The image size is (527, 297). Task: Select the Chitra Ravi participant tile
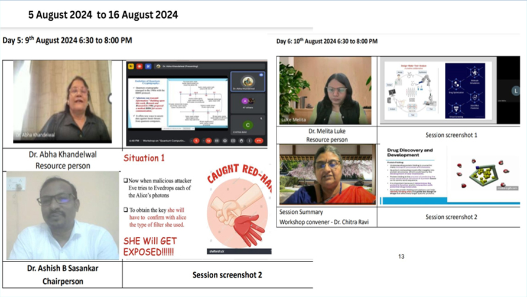248,126
